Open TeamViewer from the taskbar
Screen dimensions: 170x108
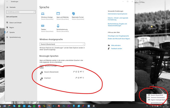[x=89, y=106]
